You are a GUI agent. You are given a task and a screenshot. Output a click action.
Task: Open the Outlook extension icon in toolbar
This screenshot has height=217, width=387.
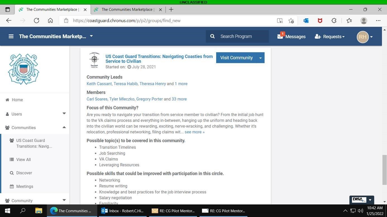306,21
